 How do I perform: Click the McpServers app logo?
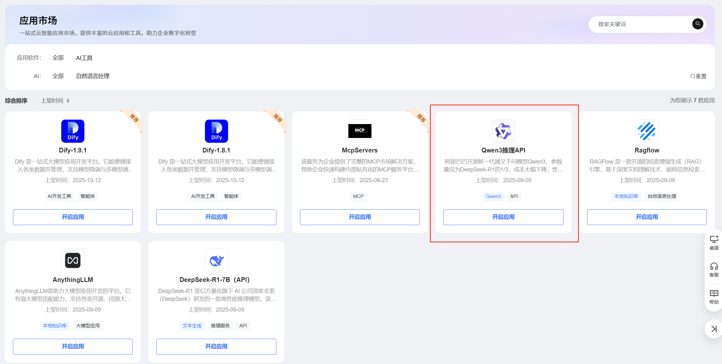[359, 131]
